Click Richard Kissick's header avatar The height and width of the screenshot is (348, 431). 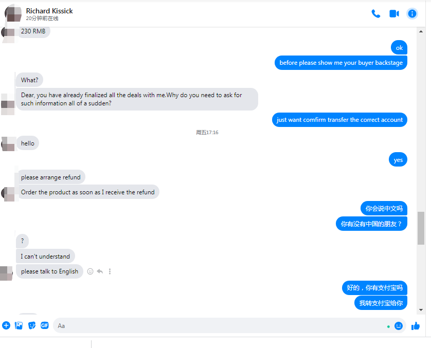click(x=13, y=14)
